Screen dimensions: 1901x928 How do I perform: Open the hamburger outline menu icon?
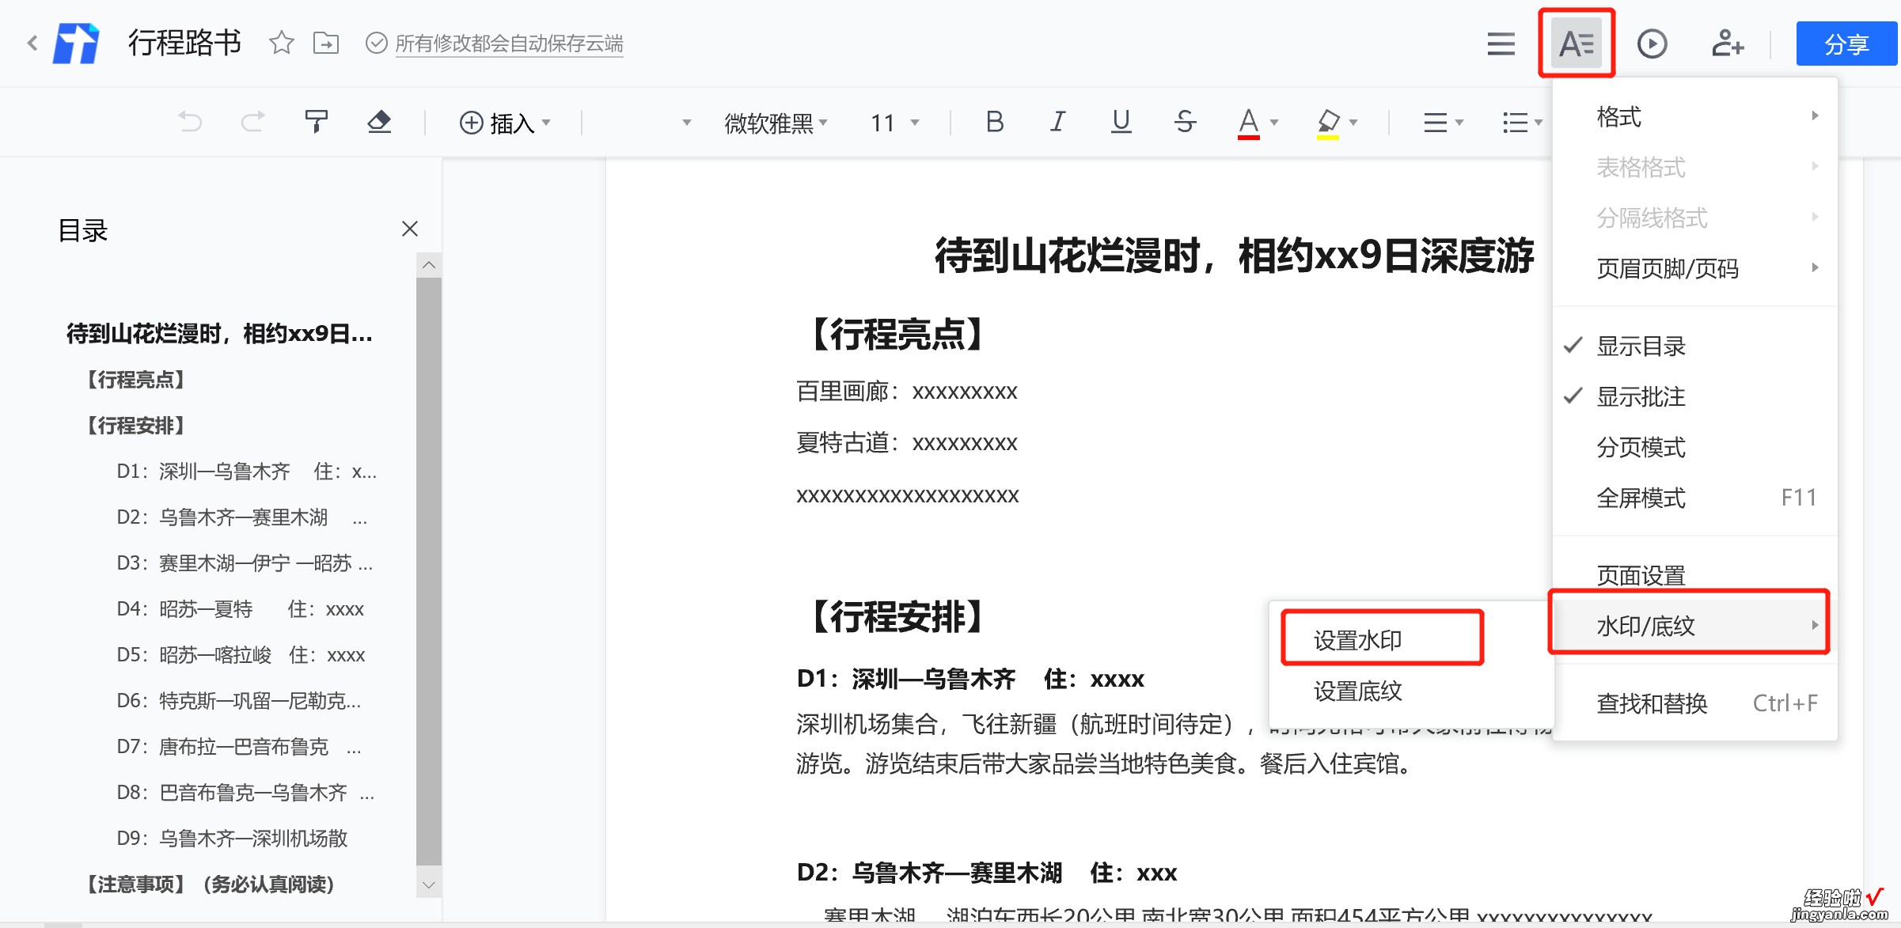1501,44
